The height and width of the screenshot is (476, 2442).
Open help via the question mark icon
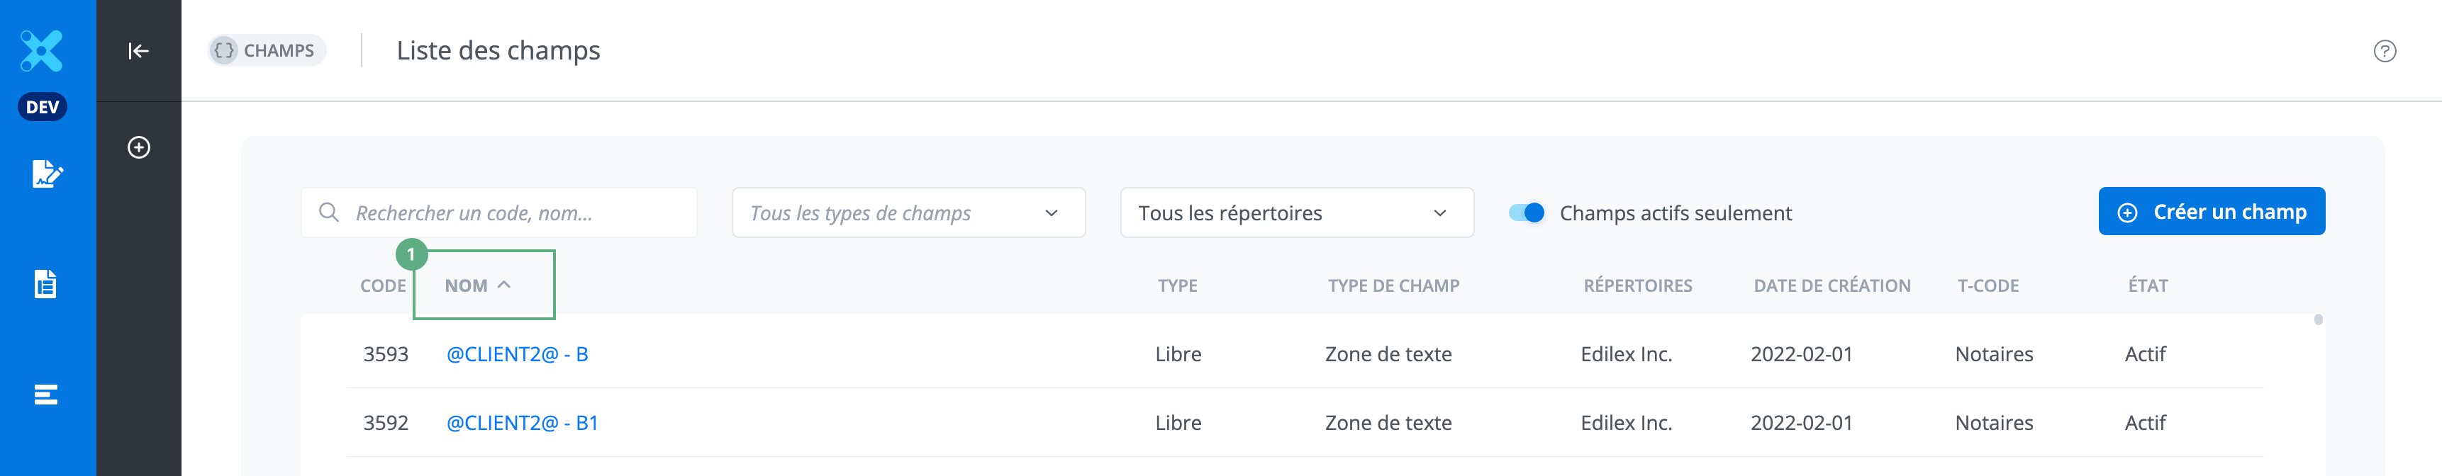(2384, 51)
